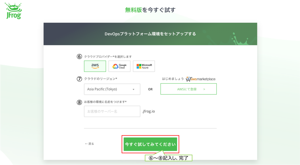The width and height of the screenshot is (300, 165).
Task: Click the OR separator text
Action: [150, 89]
